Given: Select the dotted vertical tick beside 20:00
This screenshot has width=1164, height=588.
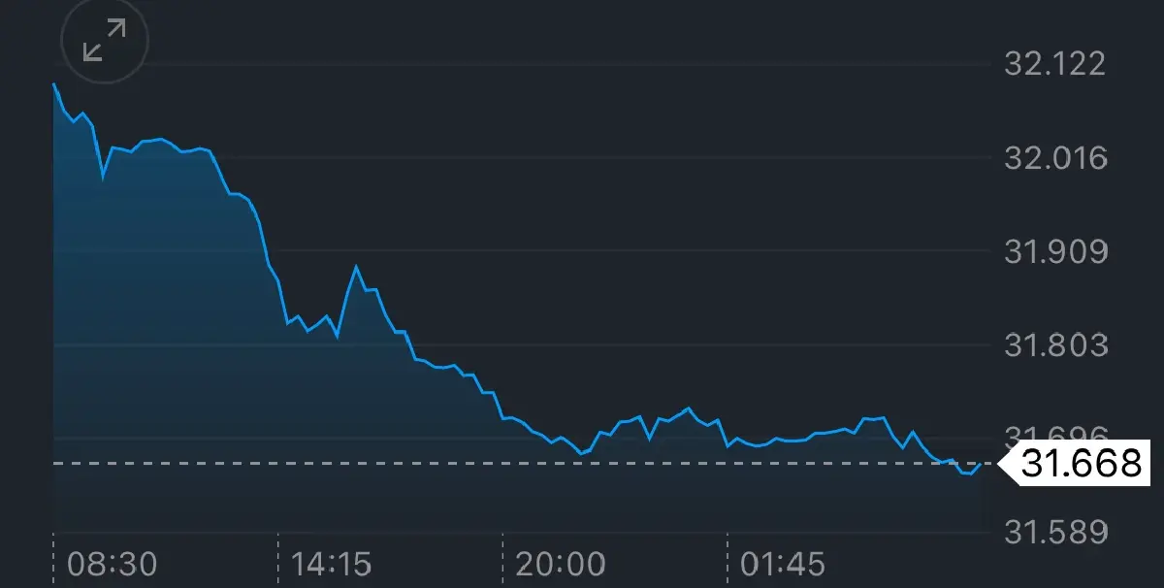Looking at the screenshot, I should point(502,558).
